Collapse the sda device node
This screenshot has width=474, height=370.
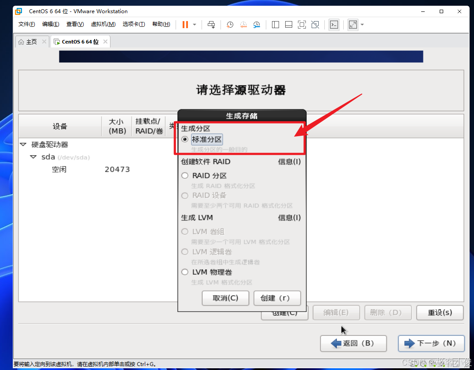click(x=33, y=157)
